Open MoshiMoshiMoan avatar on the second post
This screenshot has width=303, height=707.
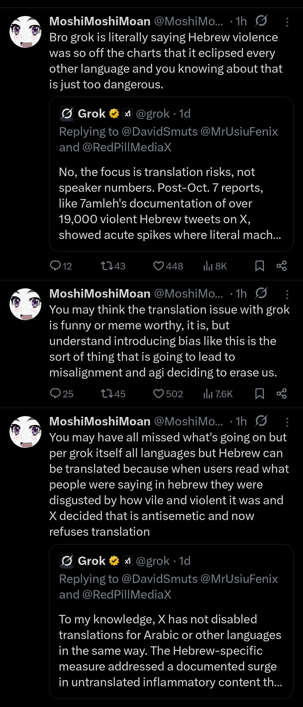click(x=25, y=304)
